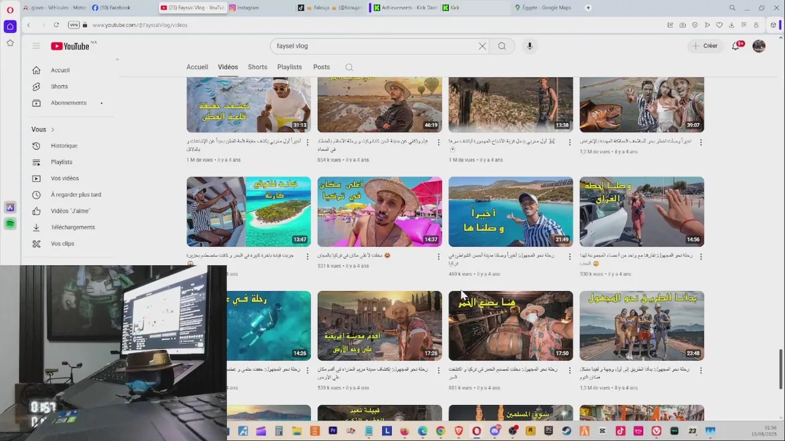Open the YouTube hamburger guide menu
The height and width of the screenshot is (441, 785).
click(36, 46)
